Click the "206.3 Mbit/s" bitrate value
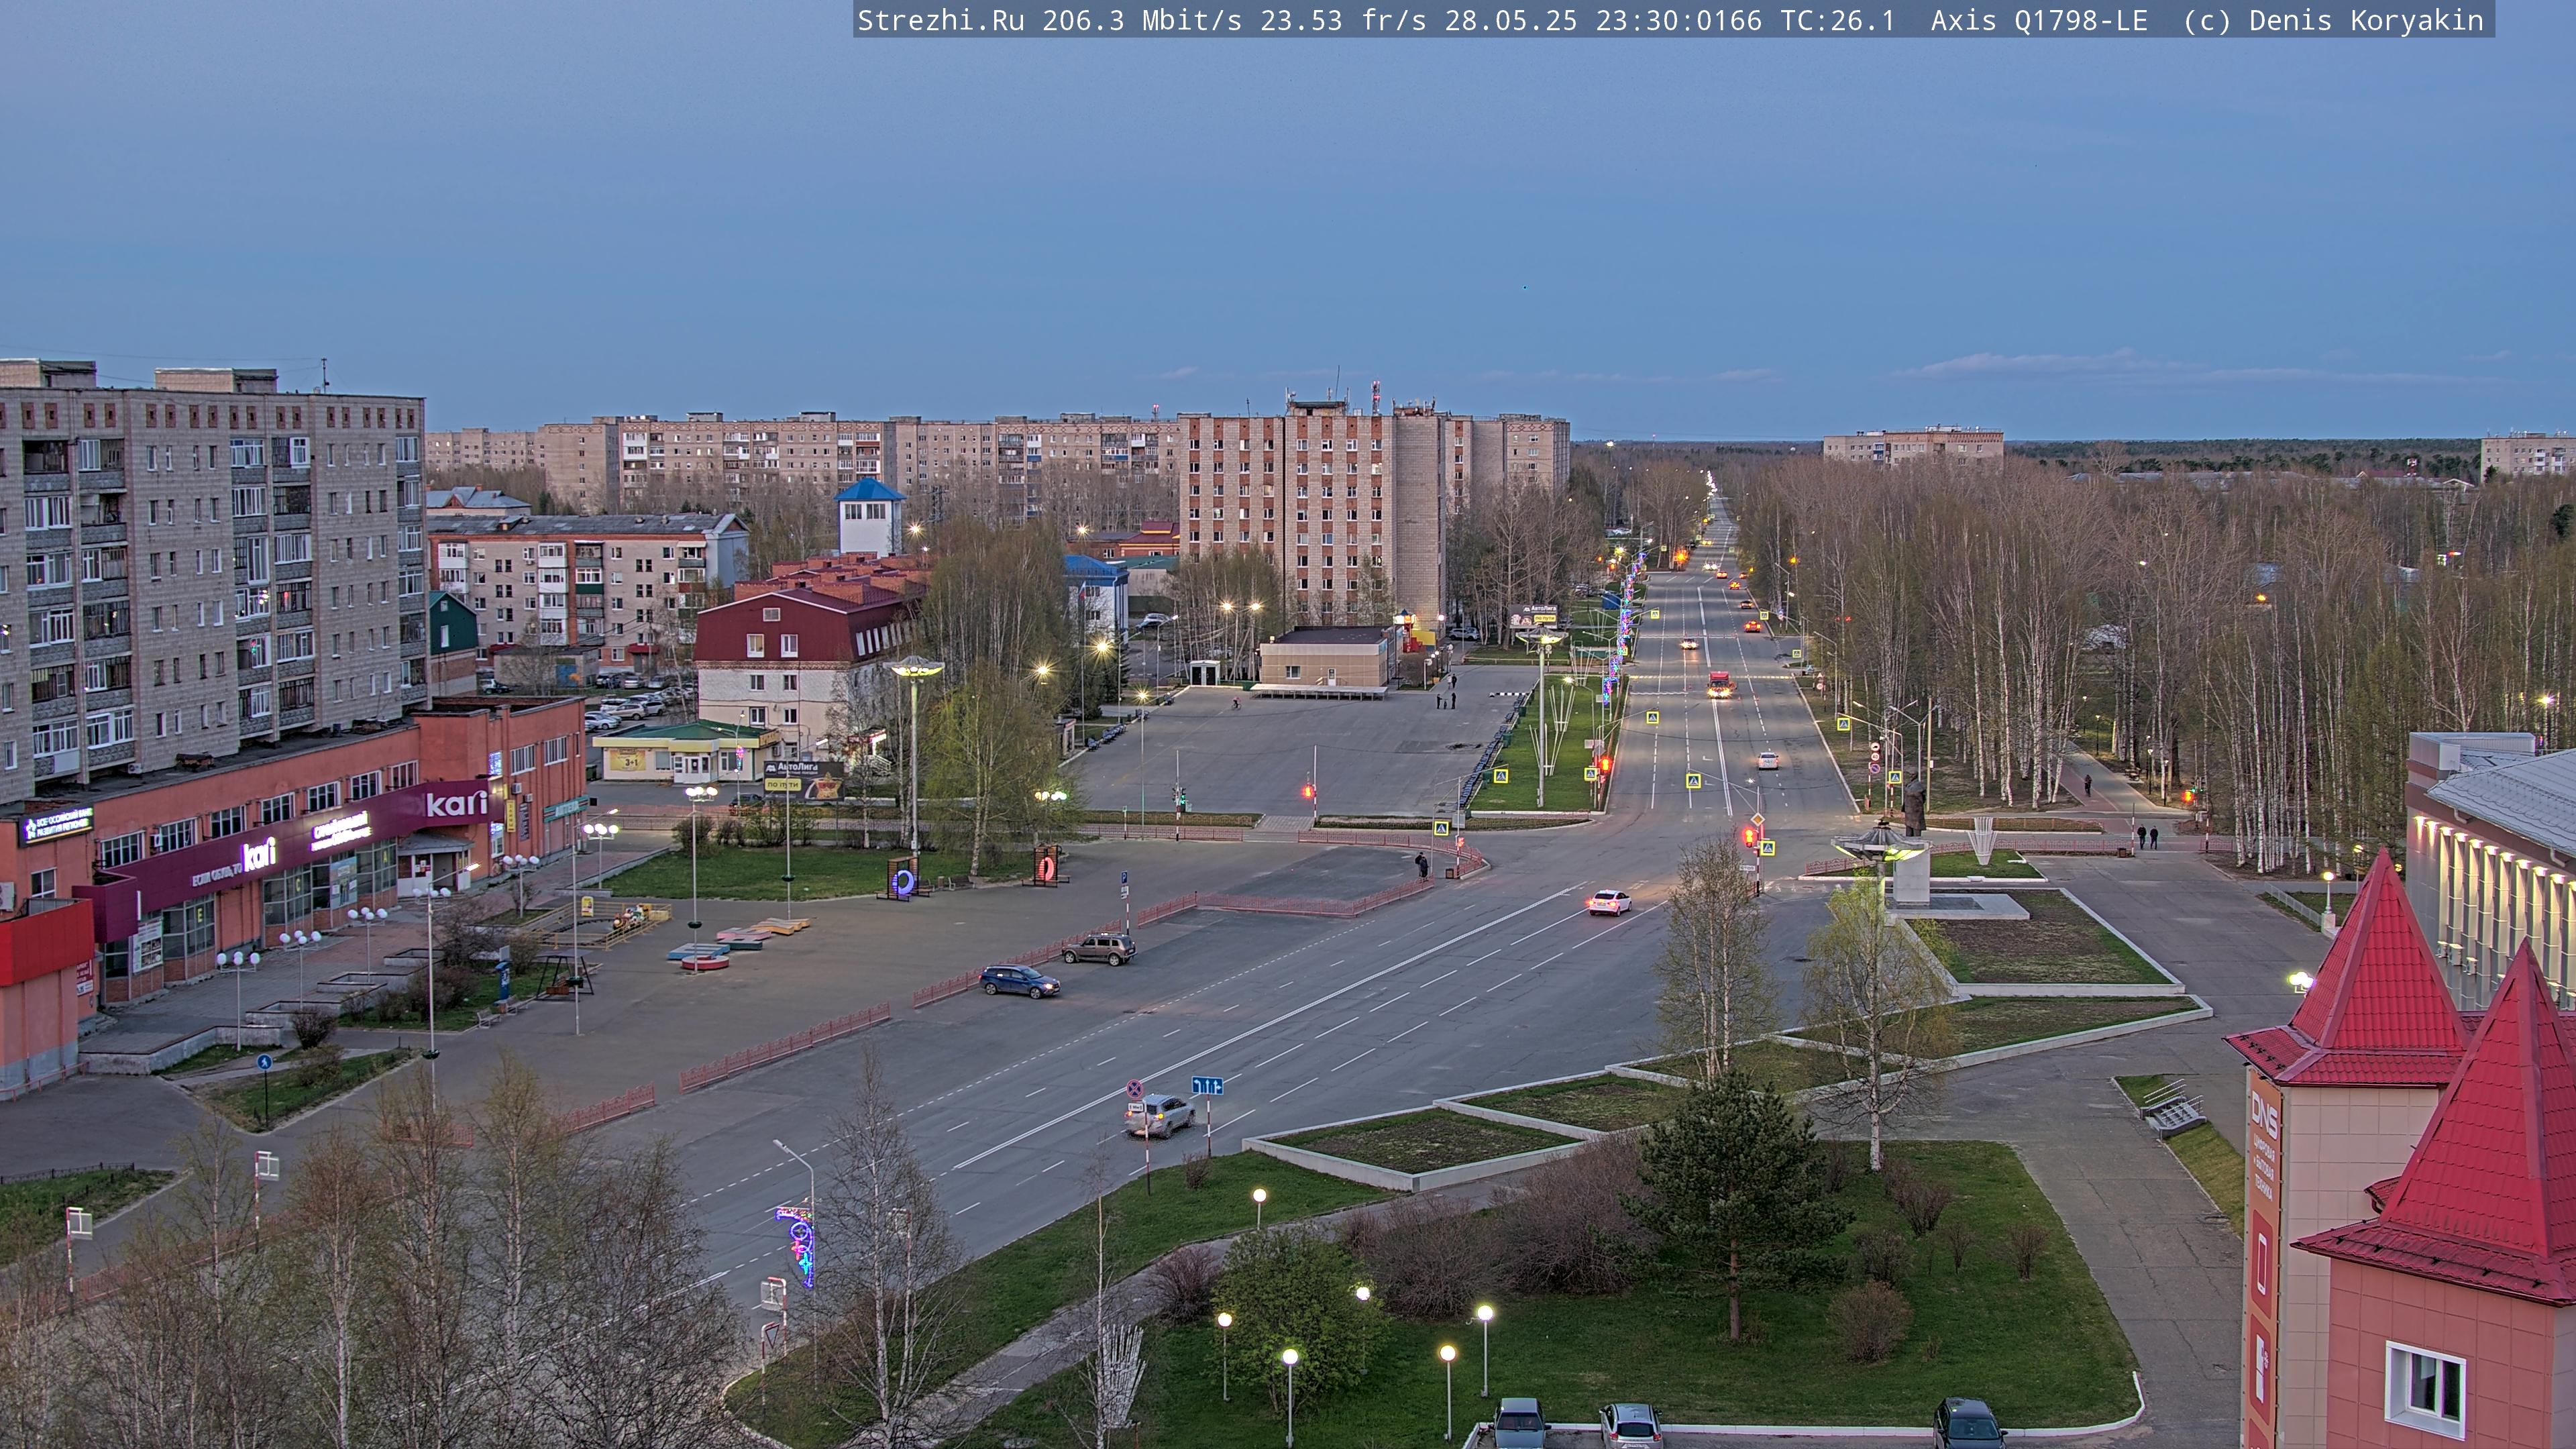2576x1449 pixels. tap(1142, 21)
